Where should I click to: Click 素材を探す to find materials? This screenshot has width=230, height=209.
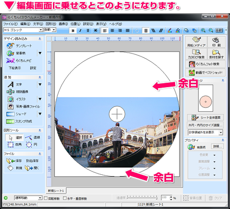point(216,54)
